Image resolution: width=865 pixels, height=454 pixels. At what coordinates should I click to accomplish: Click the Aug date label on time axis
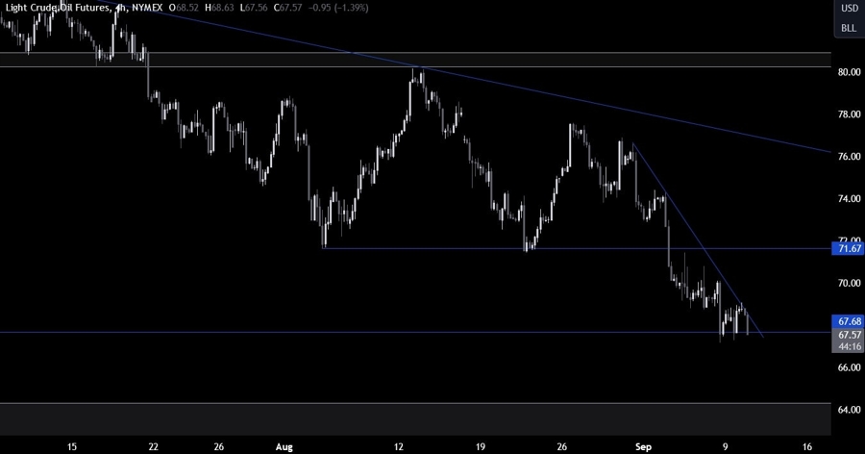[284, 447]
